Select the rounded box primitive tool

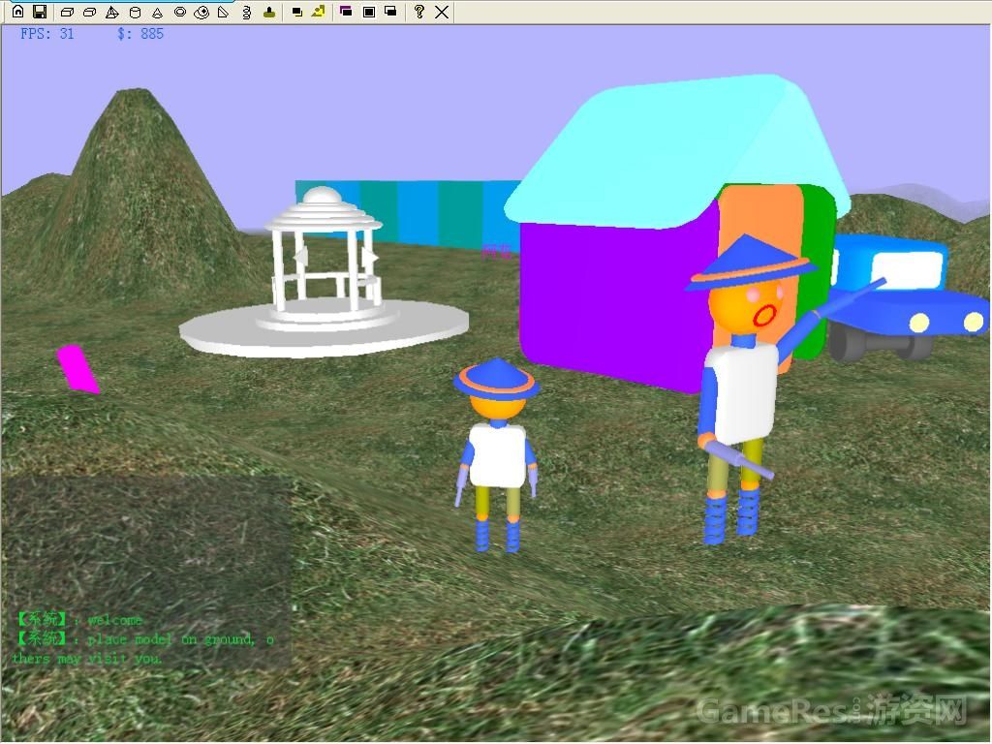click(x=89, y=12)
